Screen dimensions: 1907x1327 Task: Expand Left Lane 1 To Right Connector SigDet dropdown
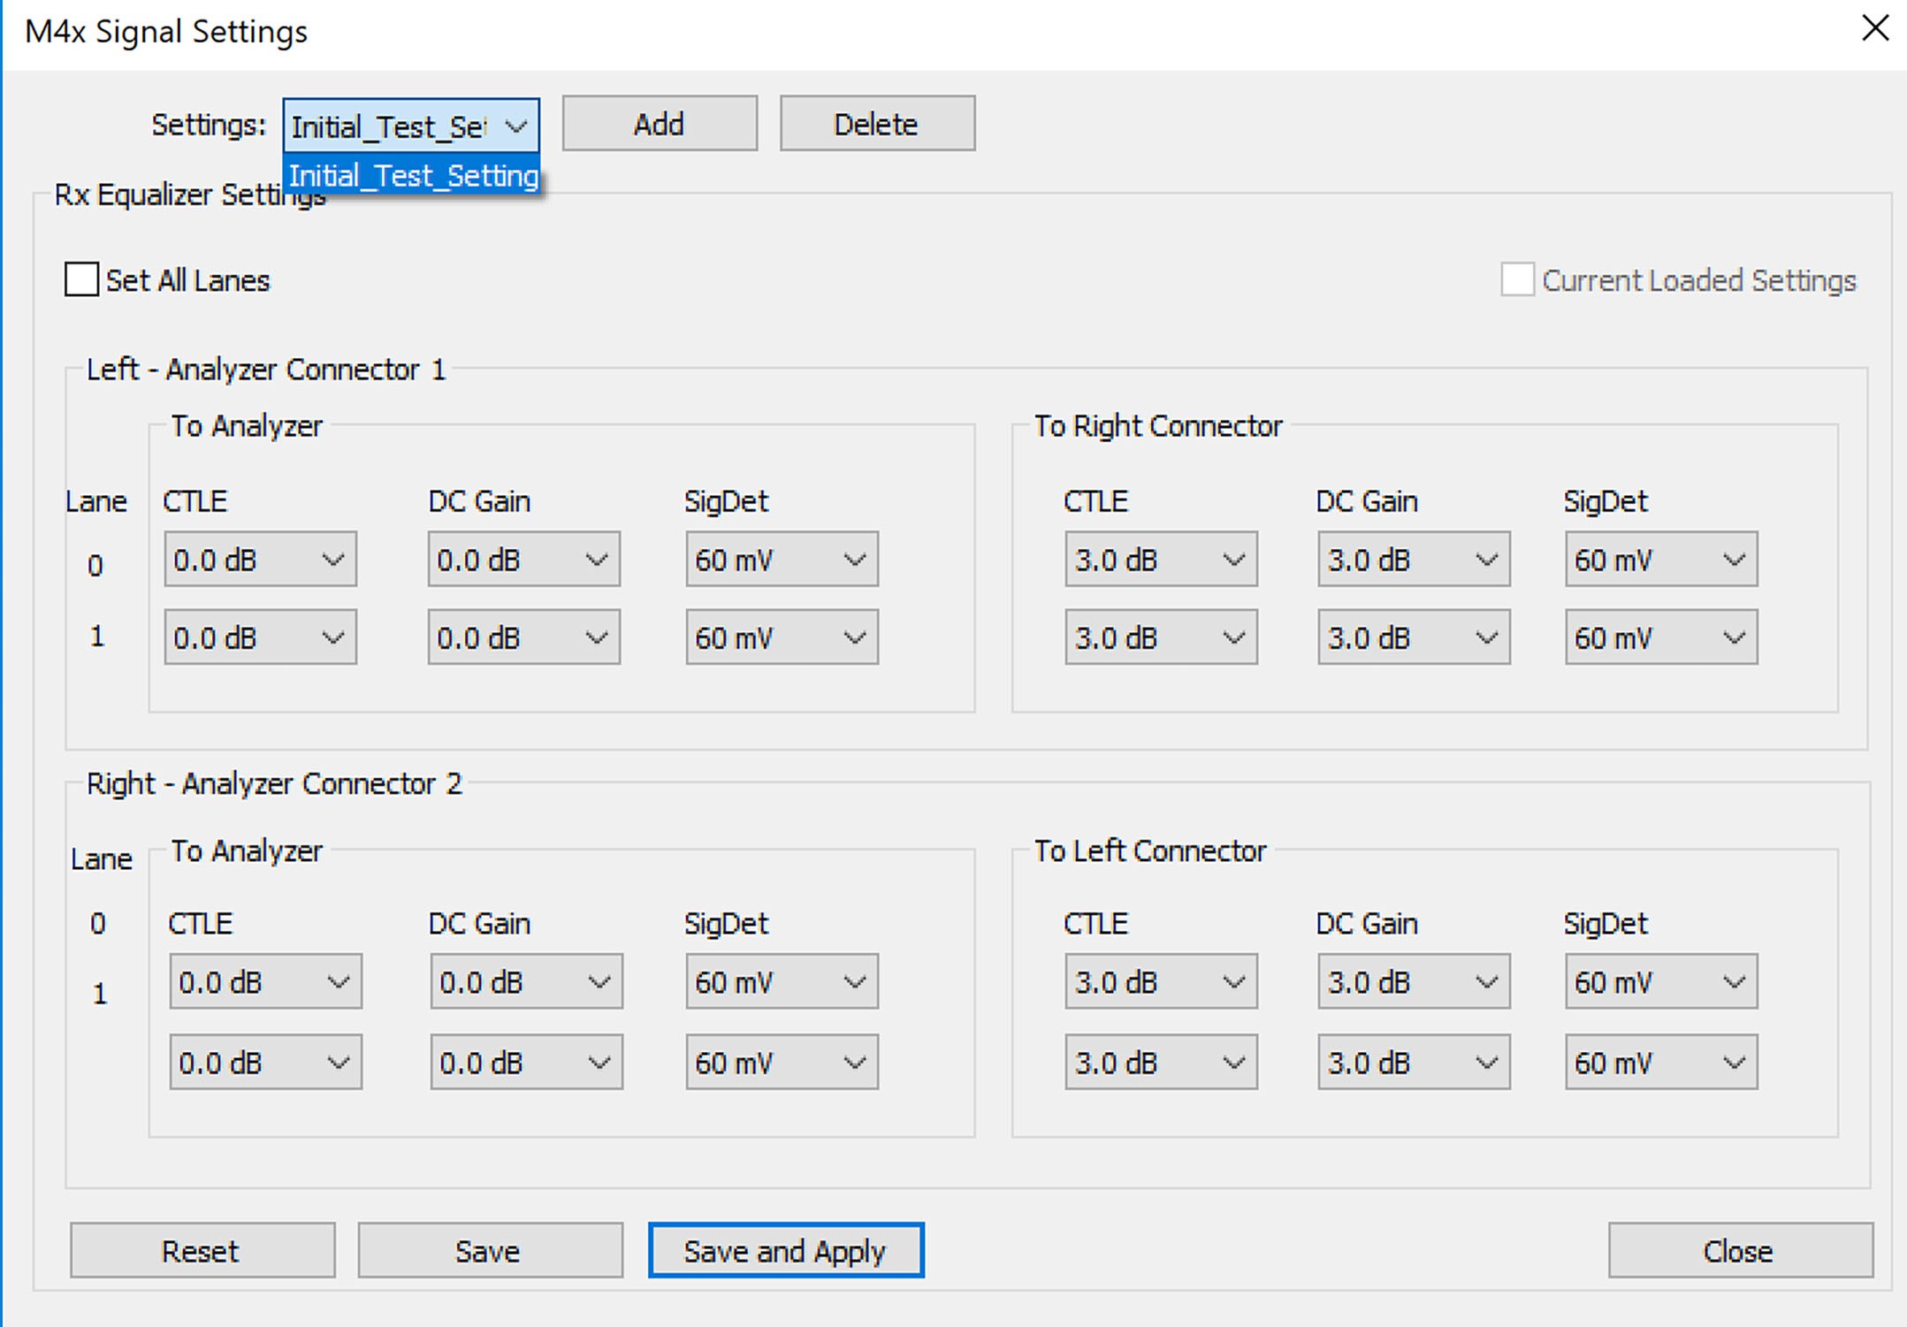tap(1661, 637)
